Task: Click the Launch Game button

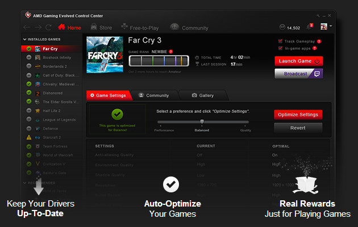Action: coord(299,61)
